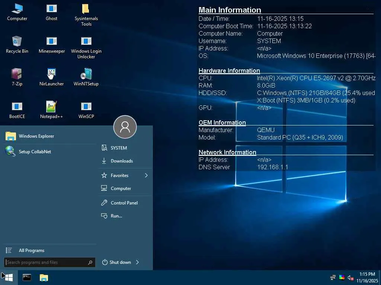381x285 pixels.
Task: Open Command Prompt from the taskbar
Action: (27, 278)
